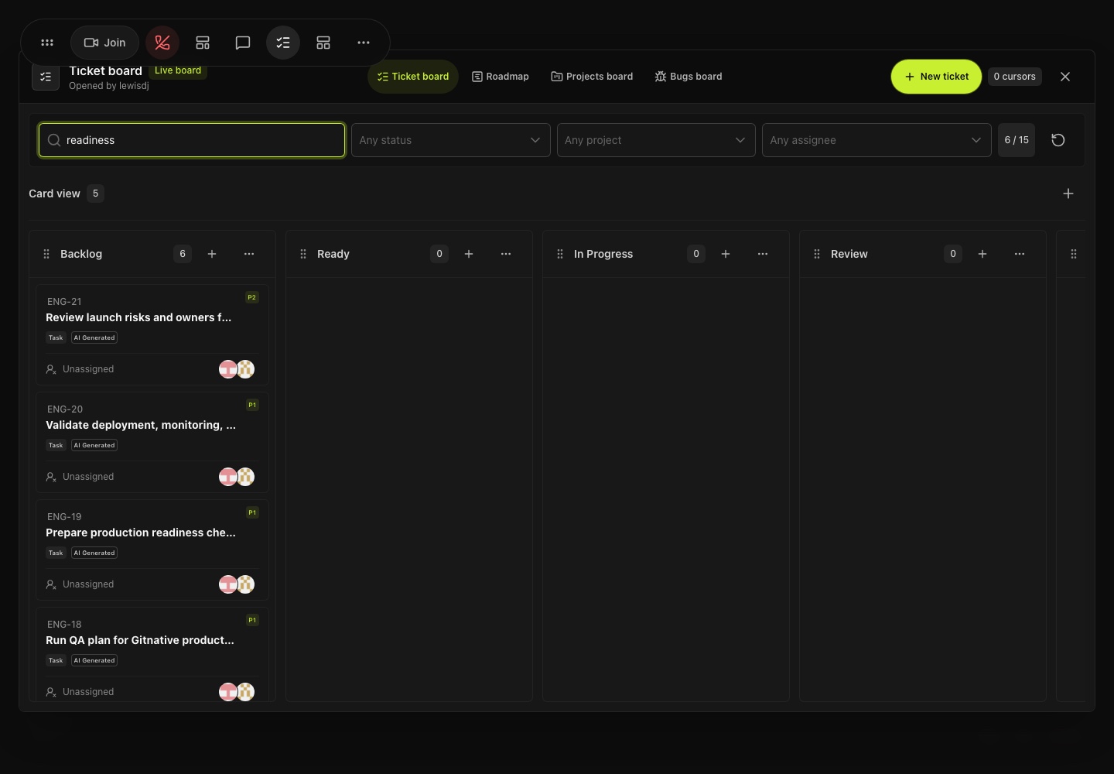Image resolution: width=1114 pixels, height=774 pixels.
Task: Switch to the Roadmap tab
Action: (501, 77)
